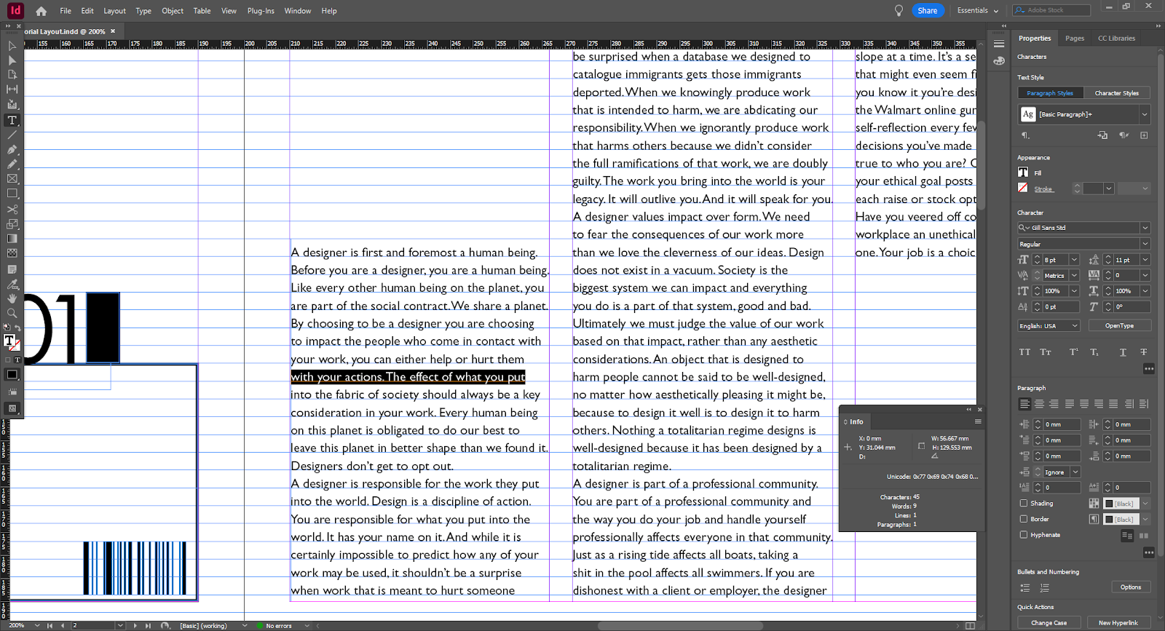This screenshot has height=631, width=1165.
Task: Open the Basic Paragraph style dropdown
Action: [x=1145, y=114]
